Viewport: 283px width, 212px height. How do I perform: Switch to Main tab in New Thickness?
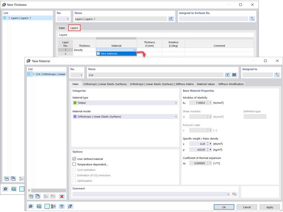pos(62,28)
